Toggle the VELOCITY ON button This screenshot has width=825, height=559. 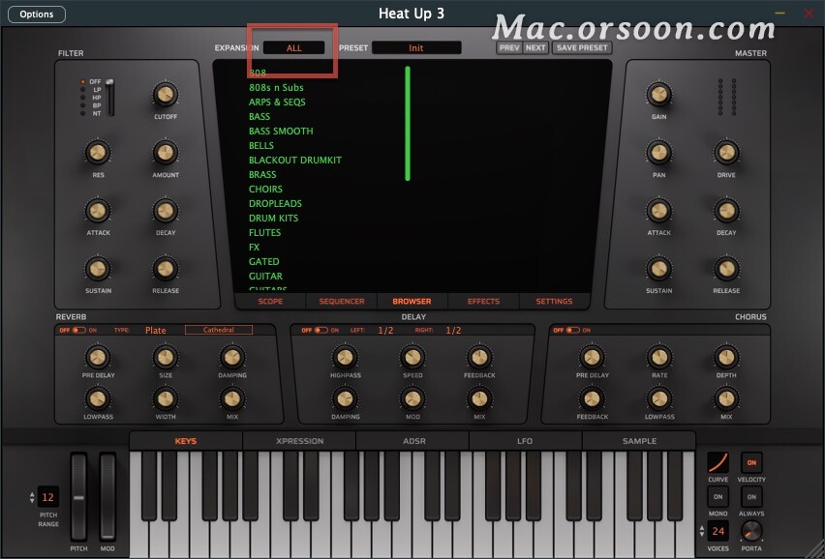pyautogui.click(x=751, y=463)
